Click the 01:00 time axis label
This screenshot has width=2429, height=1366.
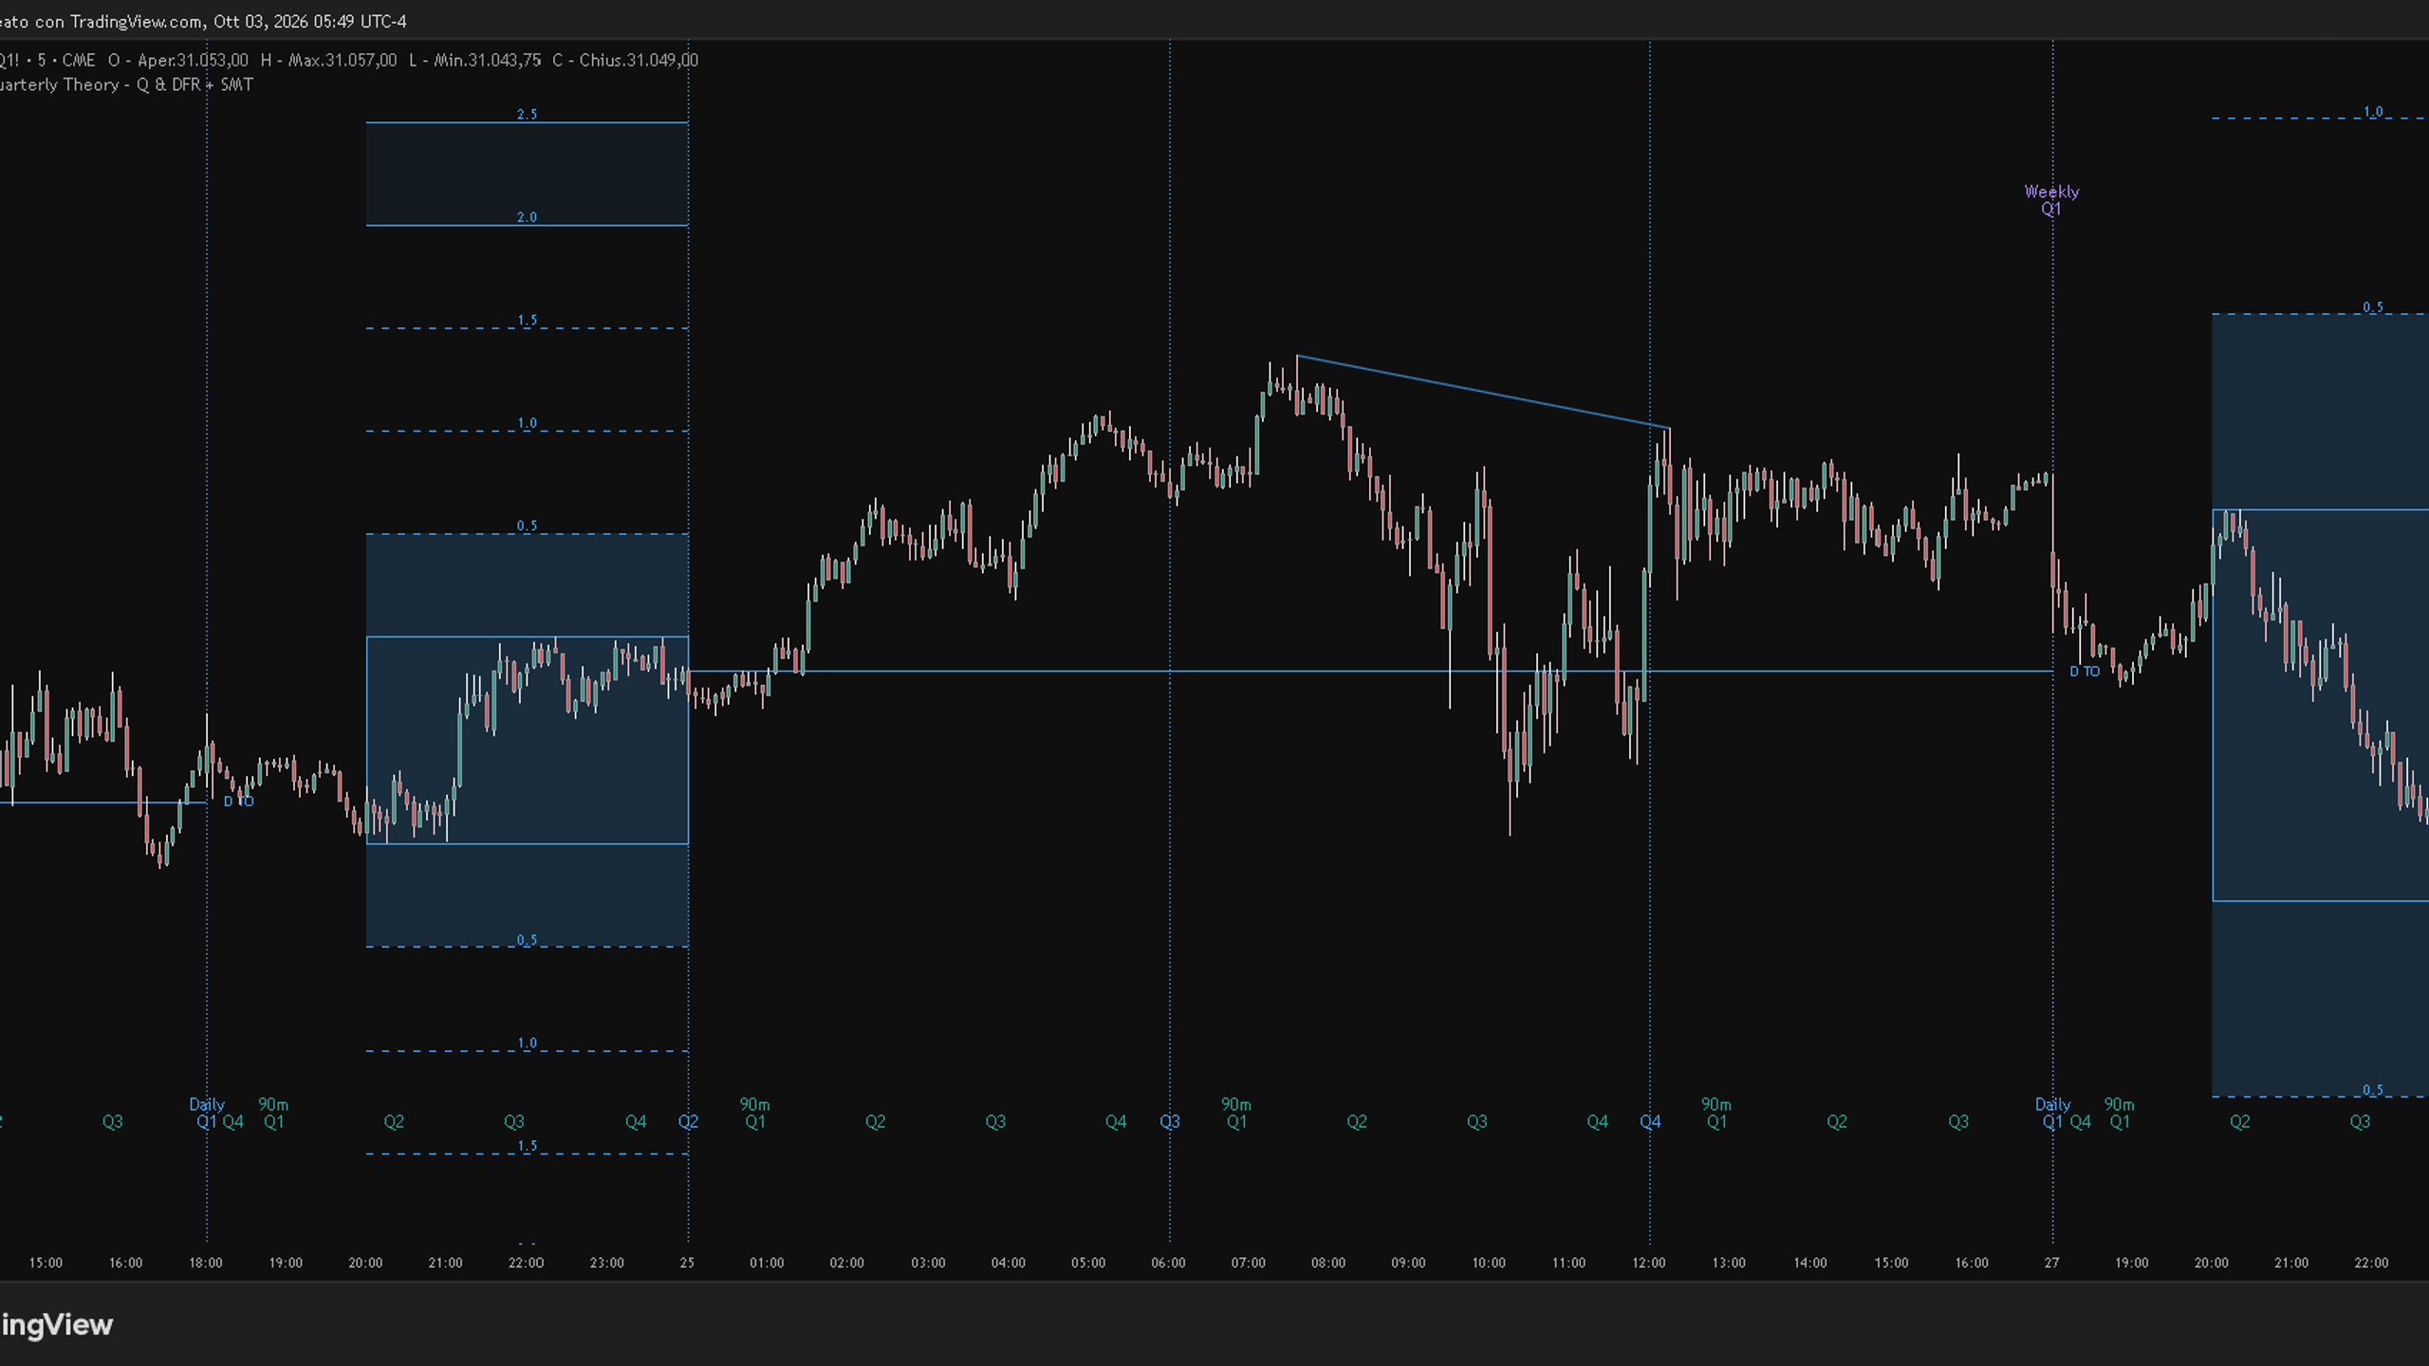click(767, 1263)
